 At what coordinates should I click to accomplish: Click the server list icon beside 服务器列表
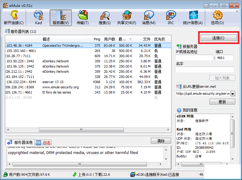7,31
